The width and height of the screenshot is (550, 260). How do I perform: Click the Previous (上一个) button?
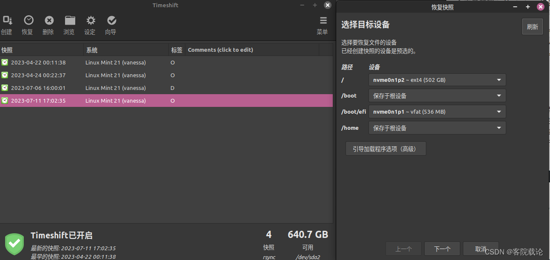pos(403,249)
